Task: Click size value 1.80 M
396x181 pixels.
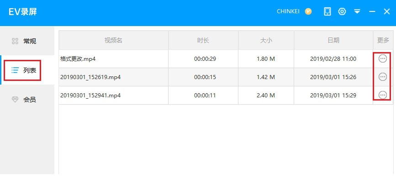Action: [266, 59]
